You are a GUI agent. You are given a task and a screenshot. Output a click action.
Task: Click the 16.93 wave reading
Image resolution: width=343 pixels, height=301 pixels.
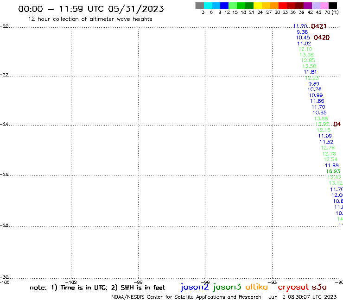333,171
